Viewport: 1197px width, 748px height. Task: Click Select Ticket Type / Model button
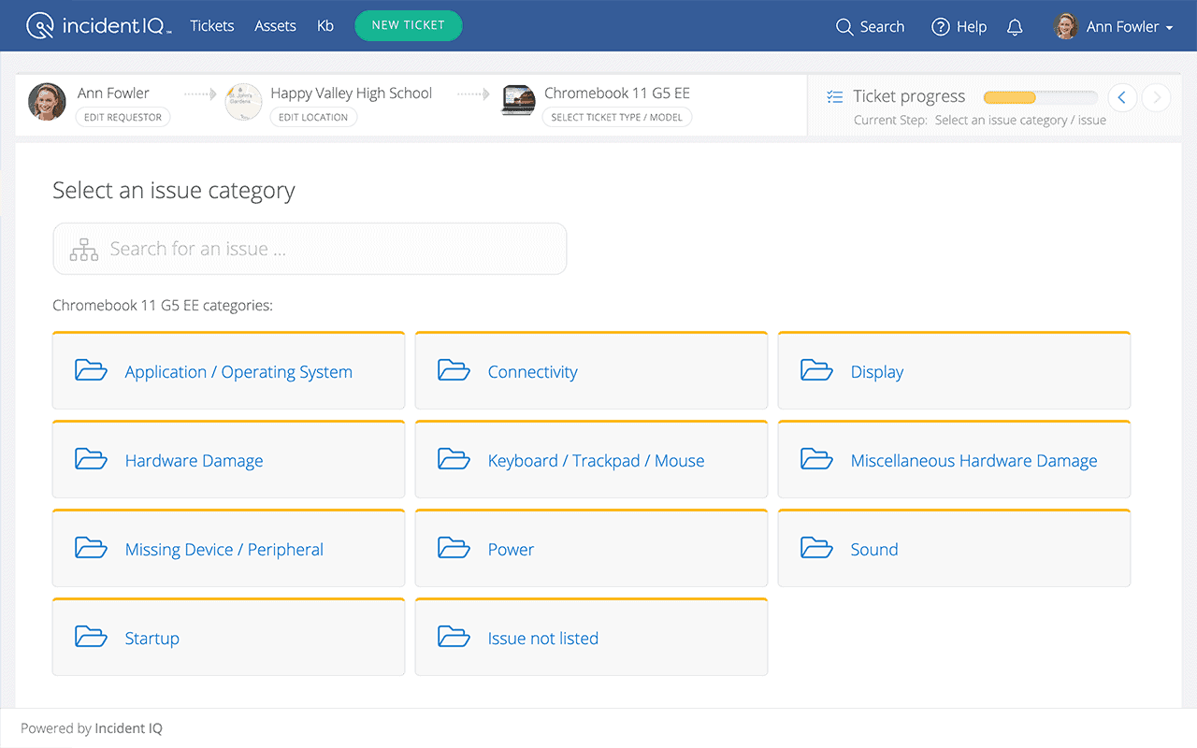617,118
